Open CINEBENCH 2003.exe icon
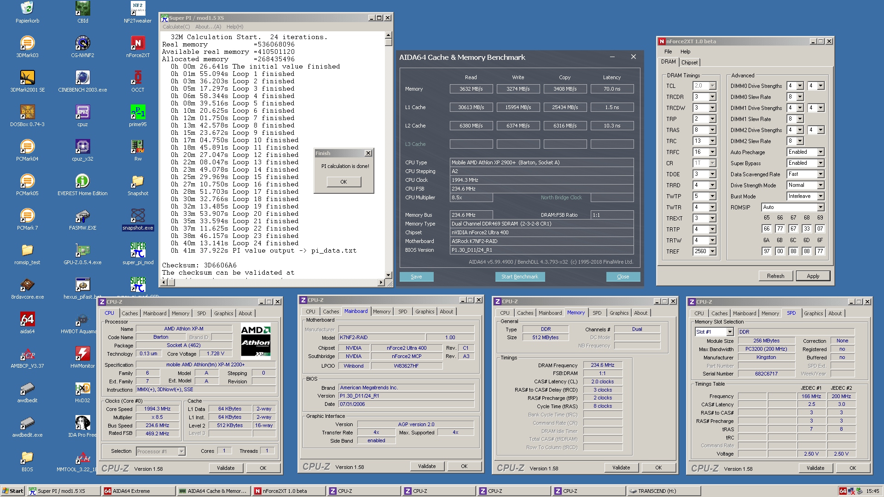Screen dimensions: 884x497 [x=82, y=81]
